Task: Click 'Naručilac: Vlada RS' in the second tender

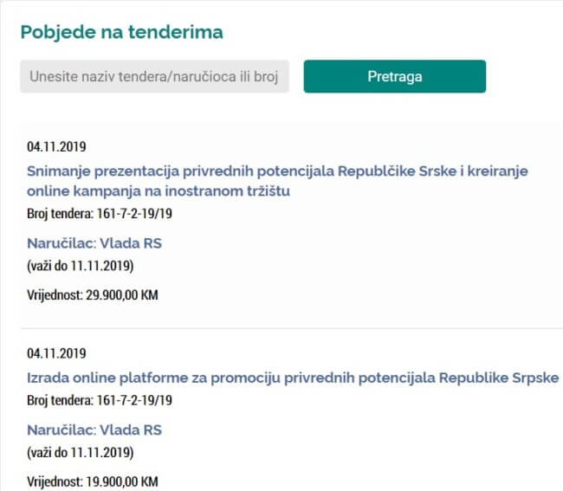Action: [94, 430]
